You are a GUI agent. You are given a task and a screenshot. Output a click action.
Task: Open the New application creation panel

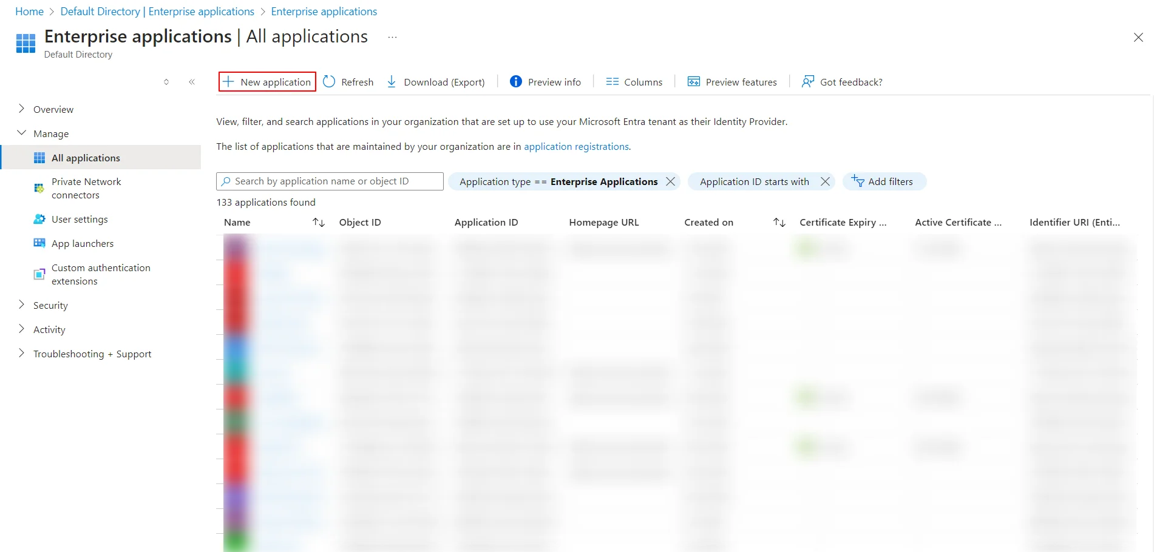[x=266, y=81]
